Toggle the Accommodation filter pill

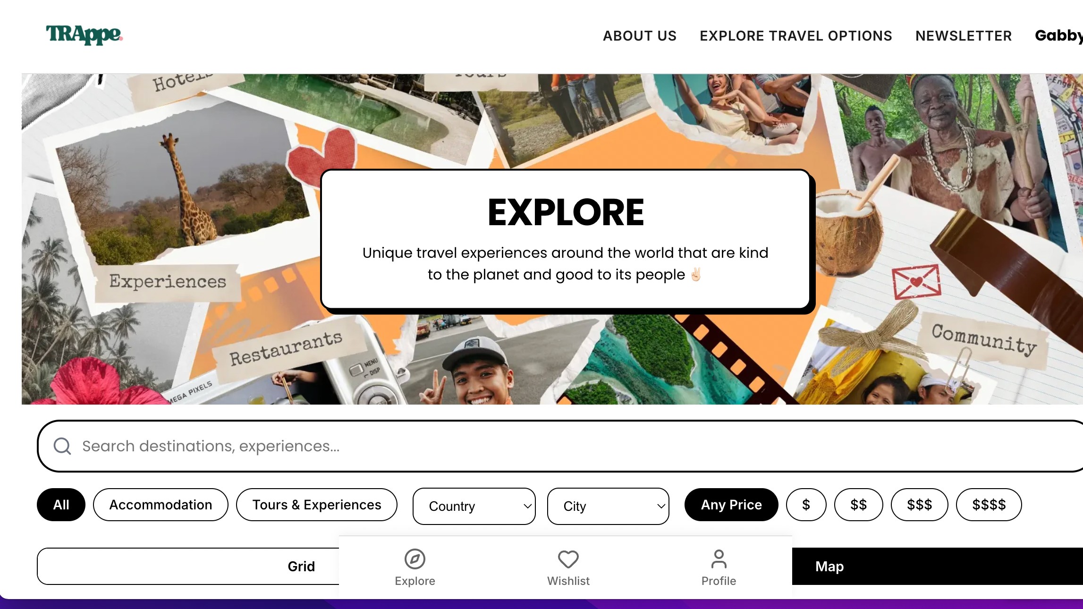tap(161, 505)
